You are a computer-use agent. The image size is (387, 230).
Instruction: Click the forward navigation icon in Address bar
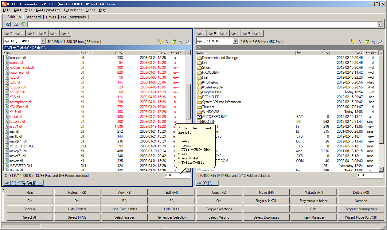[16, 24]
